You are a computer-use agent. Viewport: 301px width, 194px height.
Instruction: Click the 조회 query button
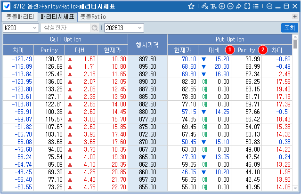[x=289, y=28]
